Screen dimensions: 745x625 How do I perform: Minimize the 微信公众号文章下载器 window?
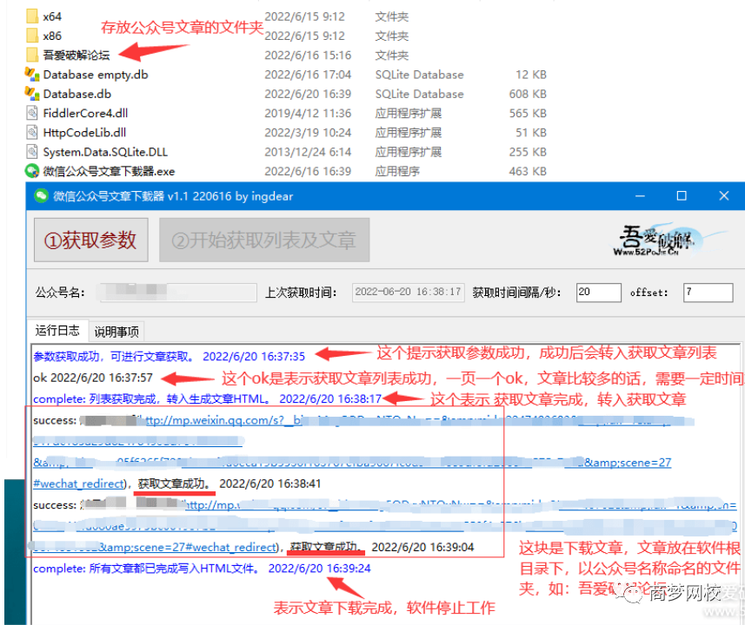click(640, 195)
